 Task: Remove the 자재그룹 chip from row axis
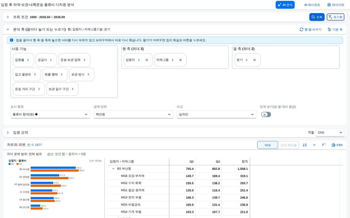pyautogui.click(x=180, y=60)
